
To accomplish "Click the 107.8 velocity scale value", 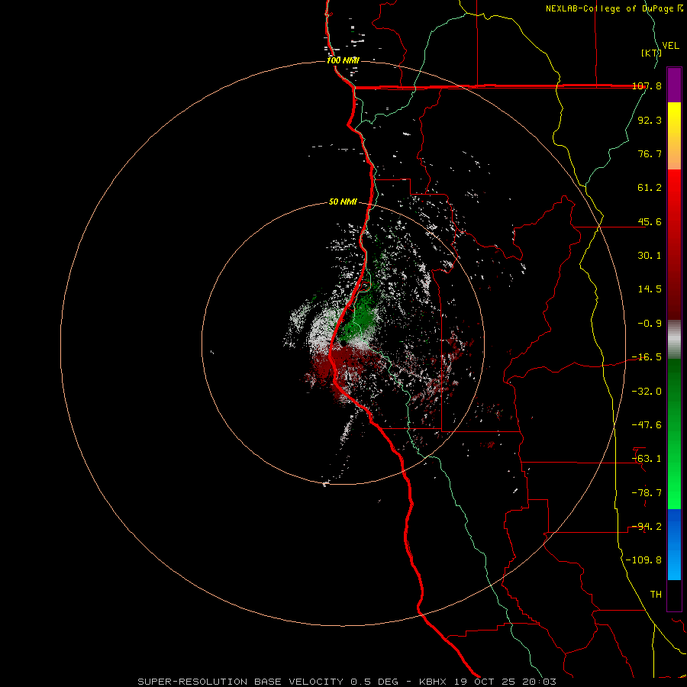I will [647, 85].
